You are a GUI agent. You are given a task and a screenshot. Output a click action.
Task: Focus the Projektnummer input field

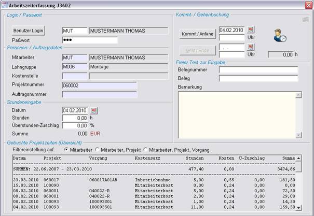(x=99, y=85)
